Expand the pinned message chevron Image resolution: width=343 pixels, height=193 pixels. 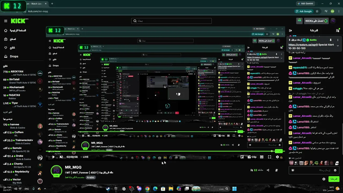pyautogui.click(x=338, y=46)
